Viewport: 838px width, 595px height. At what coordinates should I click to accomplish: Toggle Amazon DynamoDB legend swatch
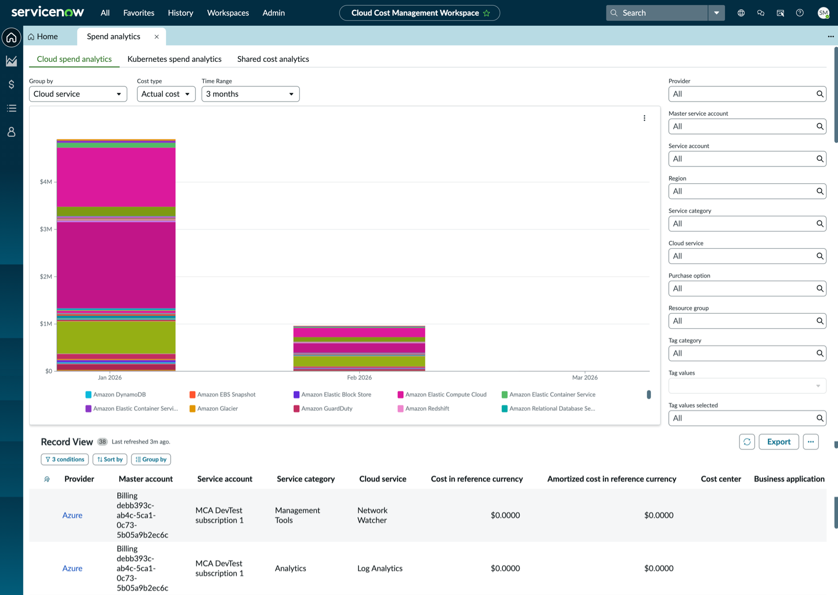(89, 395)
